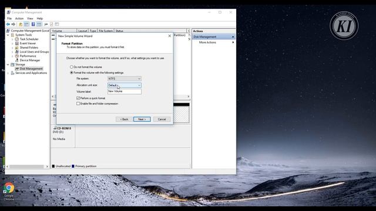Image resolution: width=376 pixels, height=211 pixels.
Task: Click the Type column header
Action: (x=93, y=31)
